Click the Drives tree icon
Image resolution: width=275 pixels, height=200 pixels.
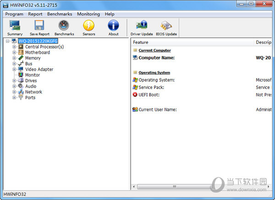tap(21, 80)
